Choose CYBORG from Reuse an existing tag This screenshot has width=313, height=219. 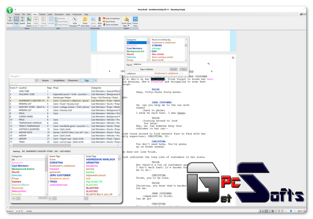tap(157, 46)
